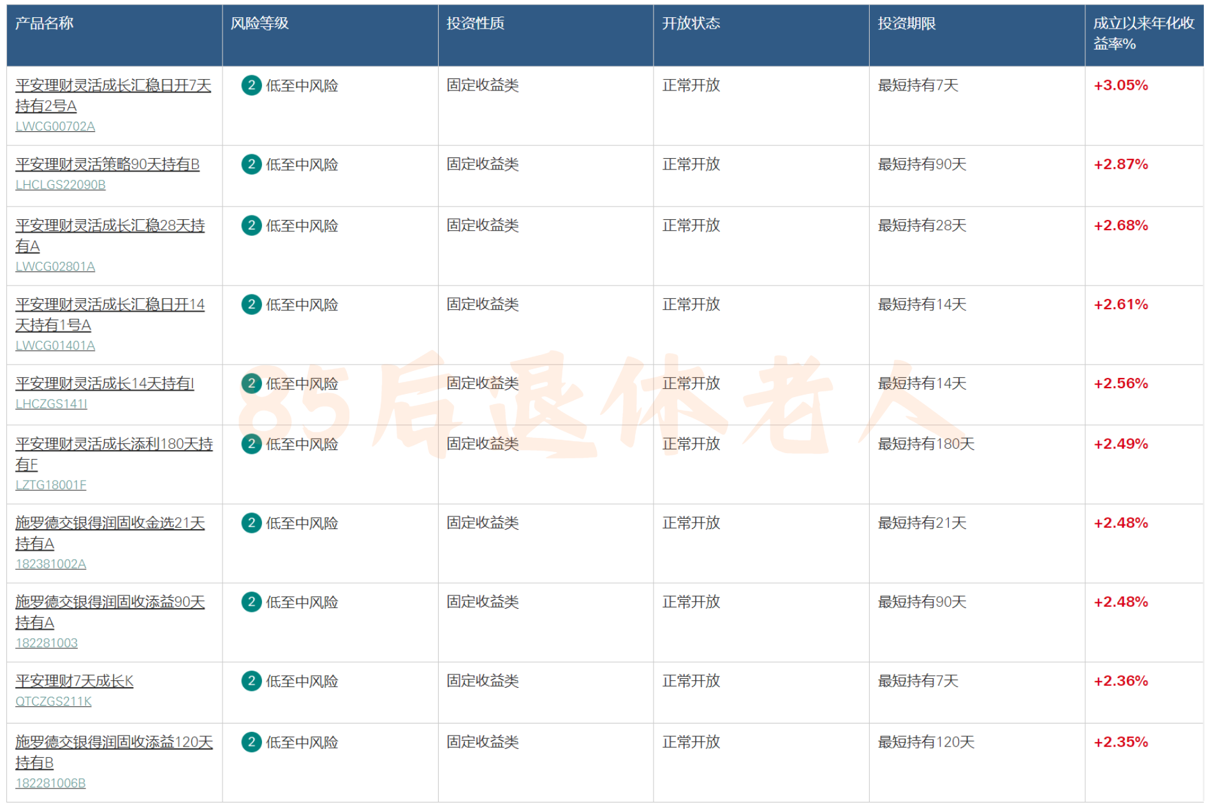This screenshot has height=807, width=1209.
Task: Open product code link 182281006B
Action: (50, 783)
